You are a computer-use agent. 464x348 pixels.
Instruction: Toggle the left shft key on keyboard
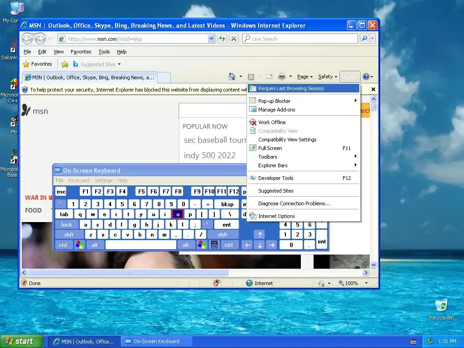[69, 235]
